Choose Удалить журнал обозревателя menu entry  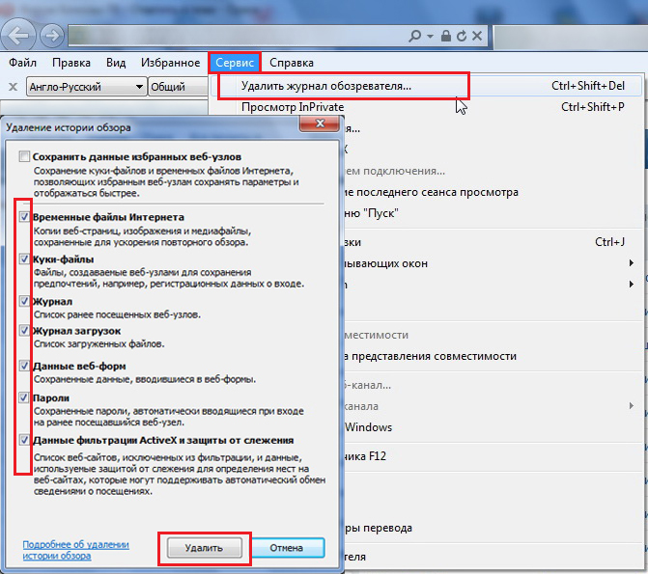[x=427, y=86]
